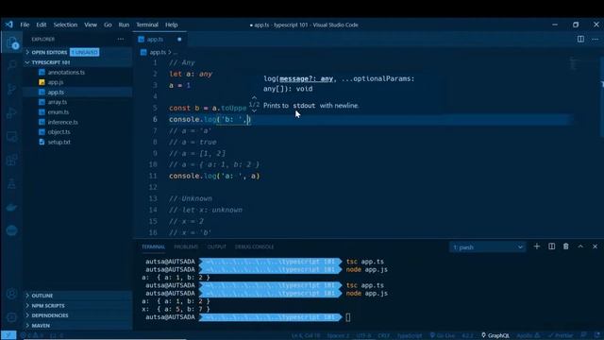Open the terminal shell selector dropdown
This screenshot has height=340, width=604.
(x=487, y=247)
